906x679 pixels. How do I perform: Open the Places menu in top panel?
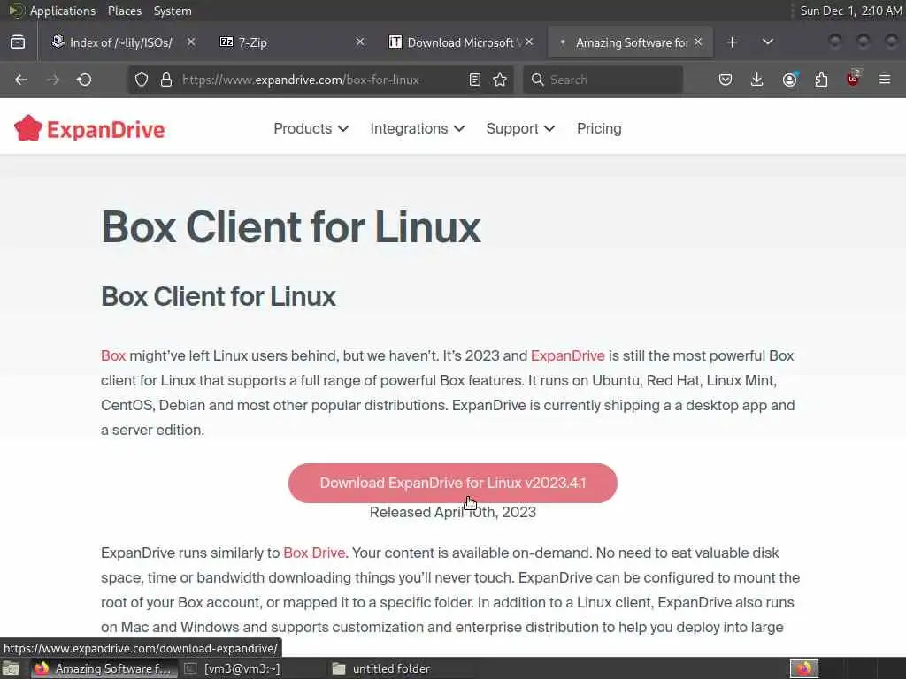pos(124,11)
